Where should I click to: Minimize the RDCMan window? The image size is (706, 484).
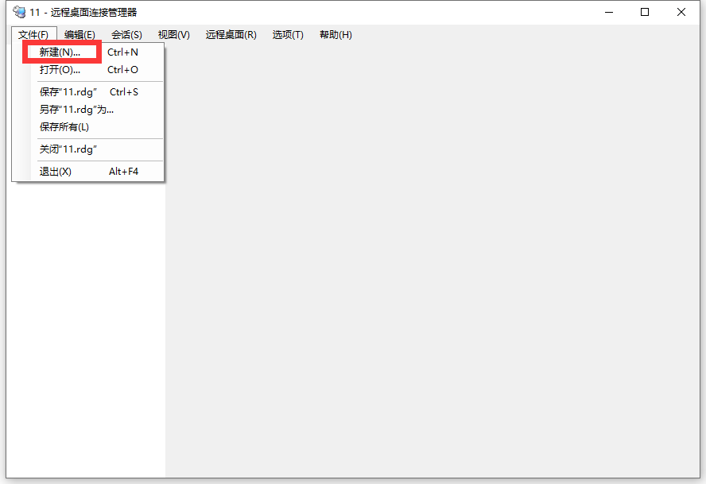point(608,12)
